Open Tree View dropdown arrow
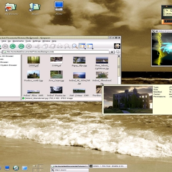The image size is (172, 172). [93, 49]
